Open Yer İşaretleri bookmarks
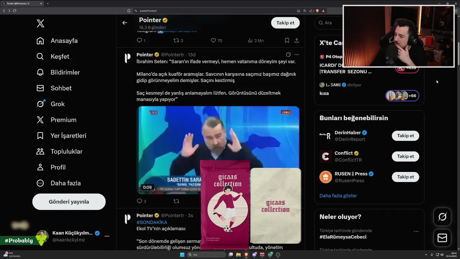The height and width of the screenshot is (259, 460). tap(61, 136)
